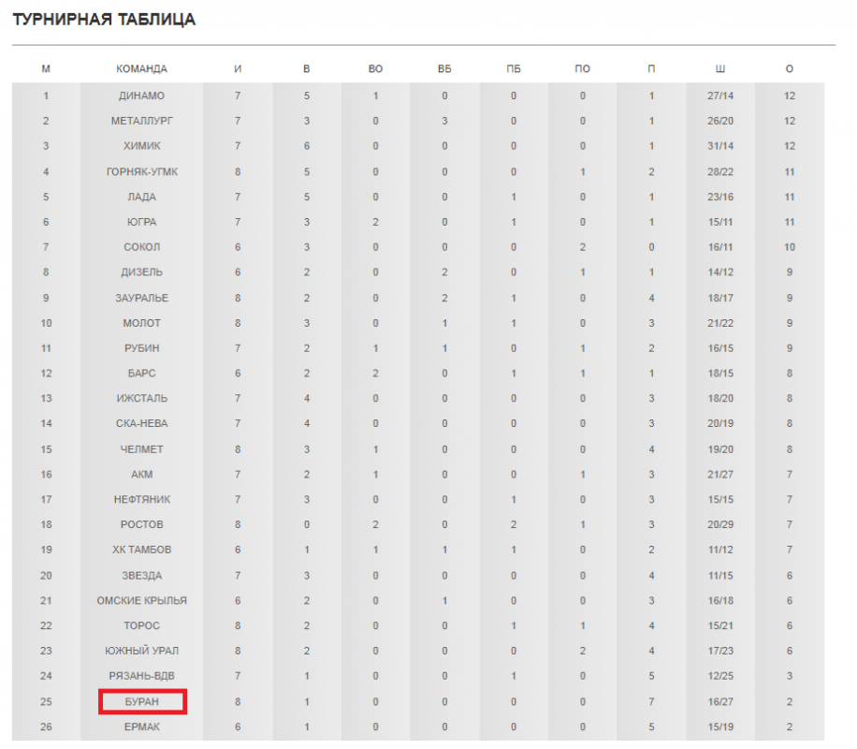The image size is (857, 749).
Task: Click the М position column header
Action: (46, 69)
